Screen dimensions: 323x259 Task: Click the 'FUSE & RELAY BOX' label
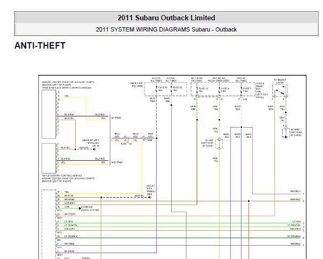tap(261, 90)
